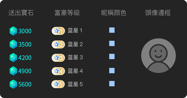The image size is (187, 98).
Task: Click the 蓝星 4 level label
Action: pyautogui.click(x=75, y=71)
